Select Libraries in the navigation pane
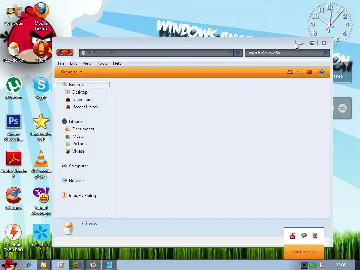 pyautogui.click(x=76, y=121)
